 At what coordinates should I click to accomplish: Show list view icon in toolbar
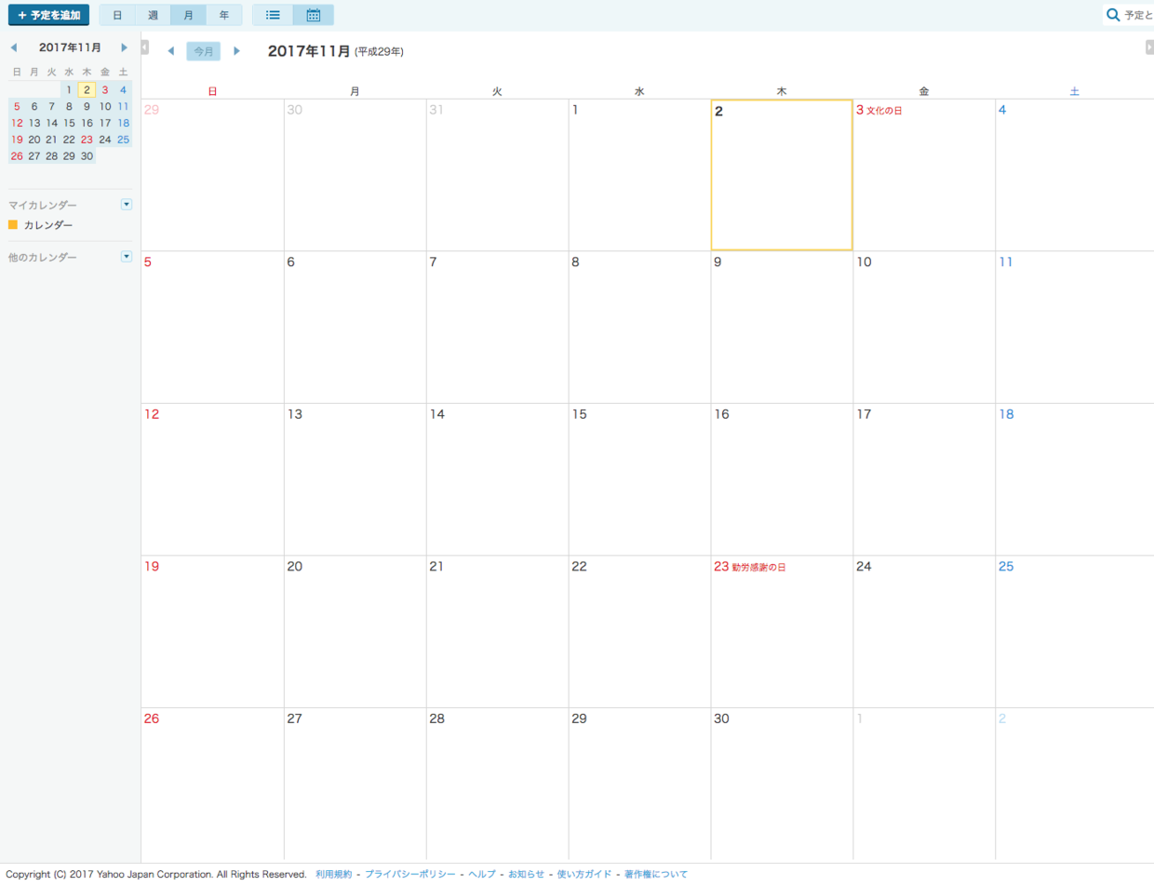point(273,15)
